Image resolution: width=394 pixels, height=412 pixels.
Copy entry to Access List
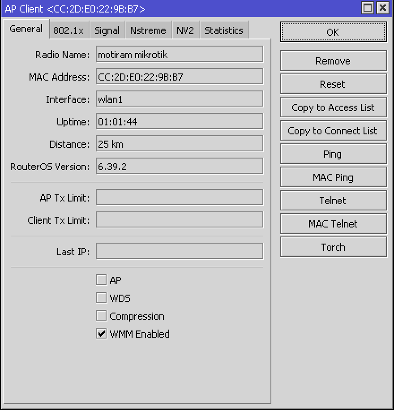[x=333, y=107]
